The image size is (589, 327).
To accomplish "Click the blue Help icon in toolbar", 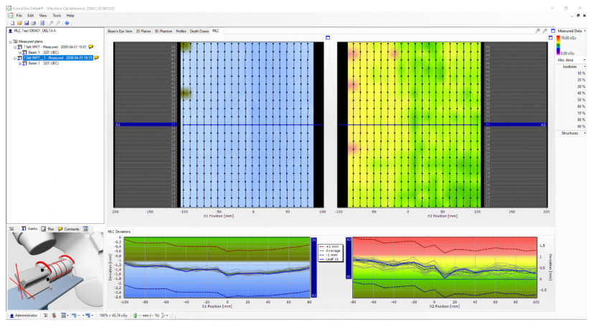I will point(67,23).
